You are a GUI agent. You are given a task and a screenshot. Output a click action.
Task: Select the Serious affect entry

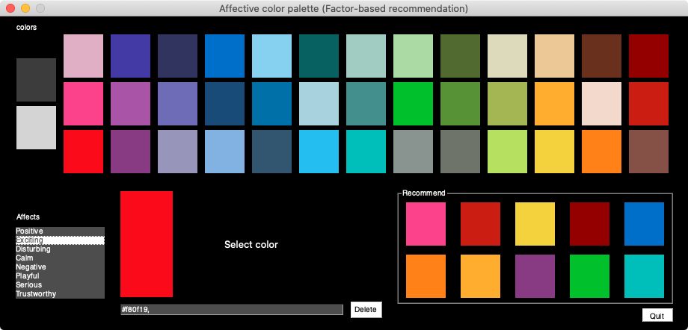point(29,285)
